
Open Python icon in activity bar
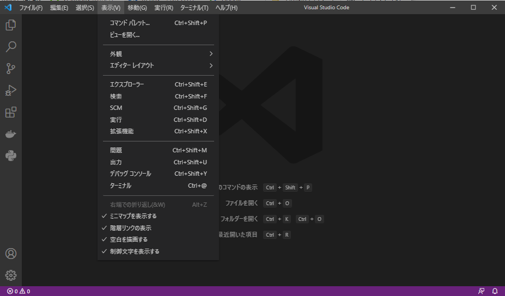pyautogui.click(x=11, y=156)
